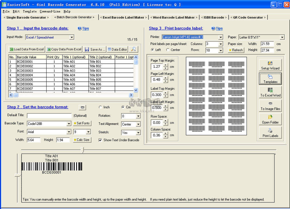
Task: Switch to QR Code Generator tab
Action: 248,17
